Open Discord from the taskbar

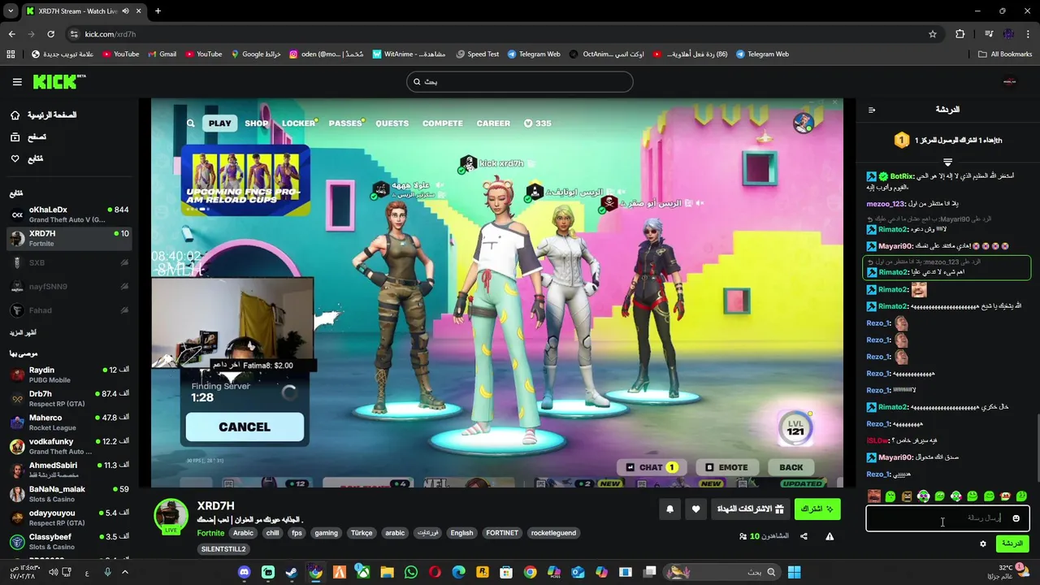[x=244, y=572]
